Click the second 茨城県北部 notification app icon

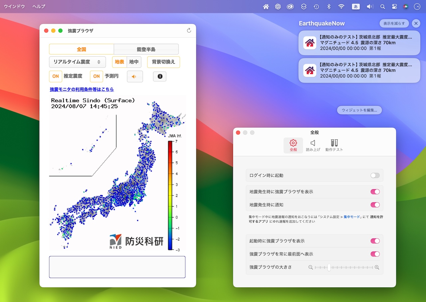pos(310,71)
